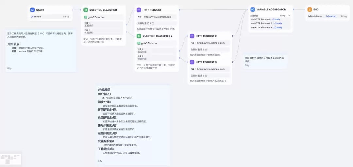This screenshot has height=167, width=353.
Task: Click the connection handle on the 售后问题 class row
Action: click(x=179, y=51)
